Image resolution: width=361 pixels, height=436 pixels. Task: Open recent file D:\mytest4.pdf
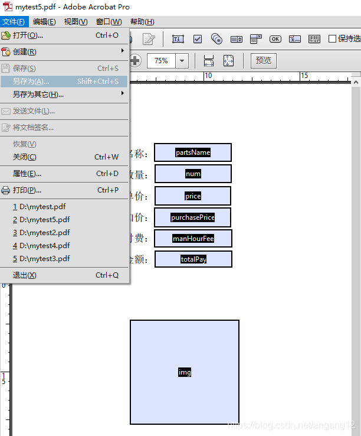[x=64, y=246]
